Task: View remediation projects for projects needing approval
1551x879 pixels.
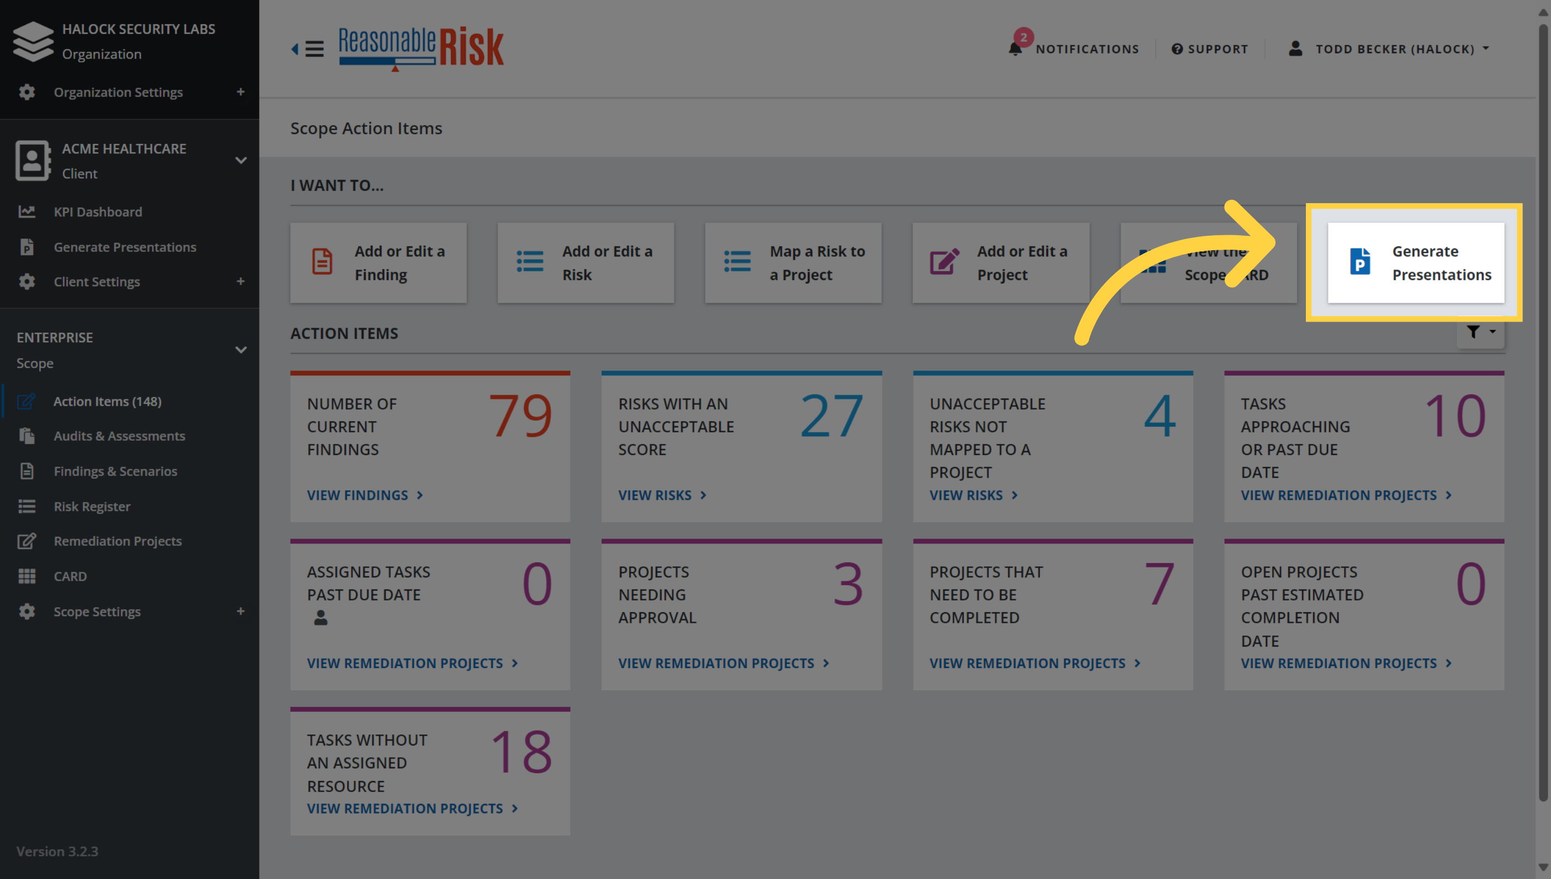Action: 724,663
